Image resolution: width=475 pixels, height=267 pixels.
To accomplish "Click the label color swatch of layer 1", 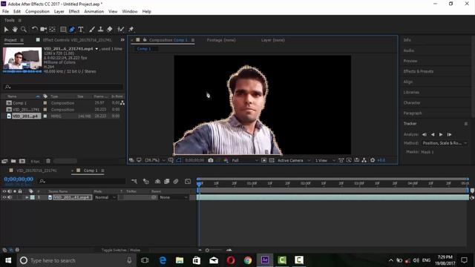I will pyautogui.click(x=33, y=197).
